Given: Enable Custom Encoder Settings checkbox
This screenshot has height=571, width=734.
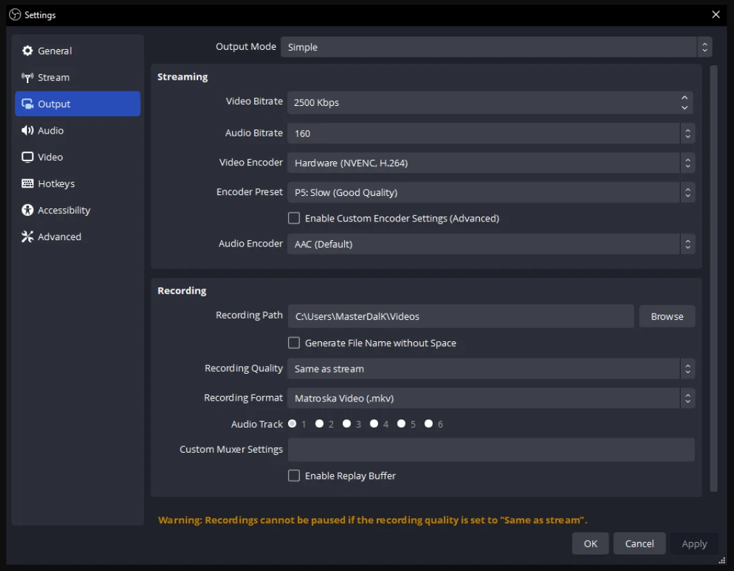Looking at the screenshot, I should (x=294, y=219).
